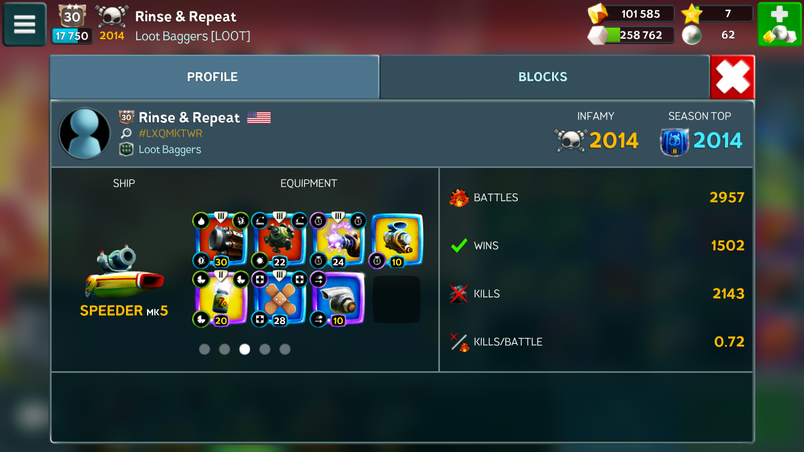Tap the tesla bolt item level 24
The height and width of the screenshot is (452, 804).
(x=338, y=240)
